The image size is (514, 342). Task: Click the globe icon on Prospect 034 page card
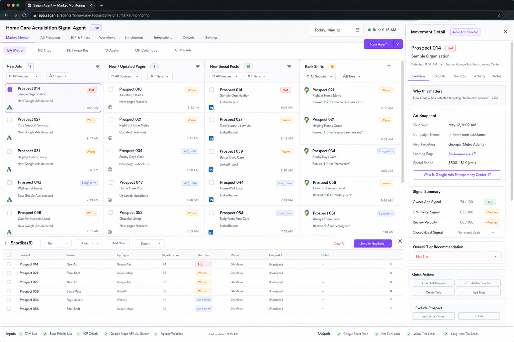tap(110, 169)
